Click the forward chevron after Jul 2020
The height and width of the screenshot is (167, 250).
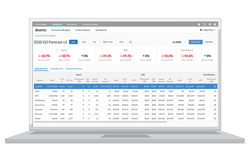click(185, 42)
